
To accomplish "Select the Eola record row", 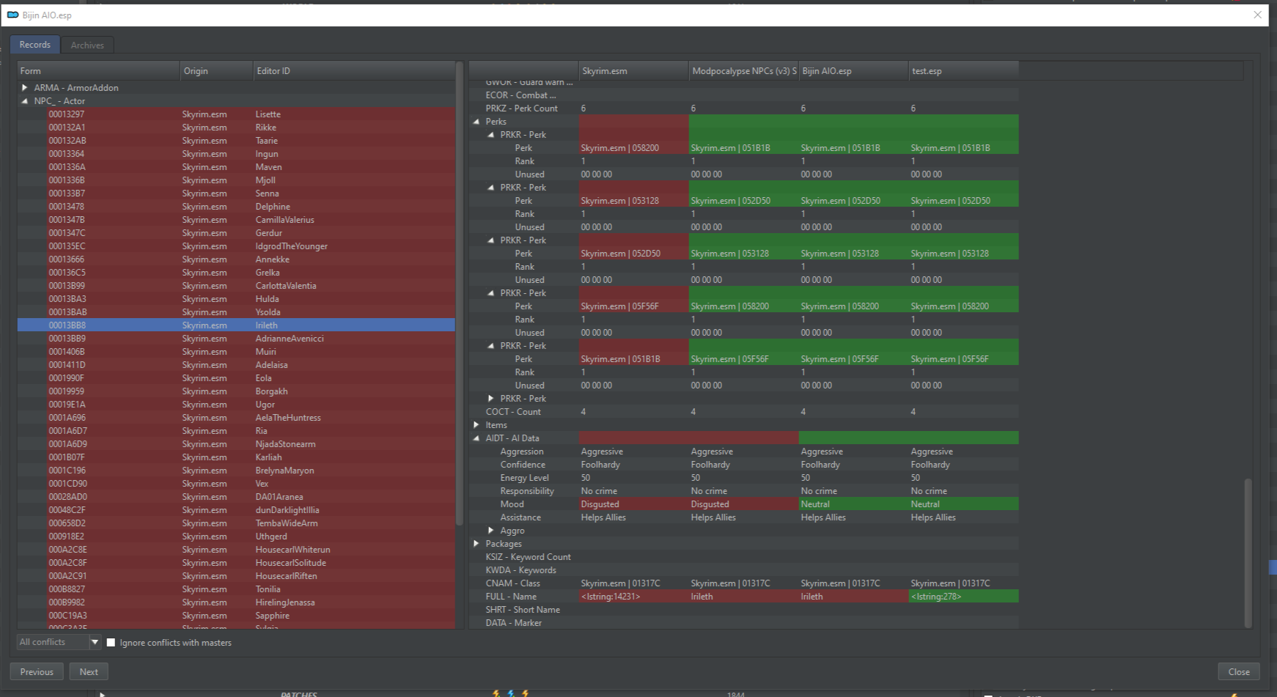I will click(x=236, y=378).
